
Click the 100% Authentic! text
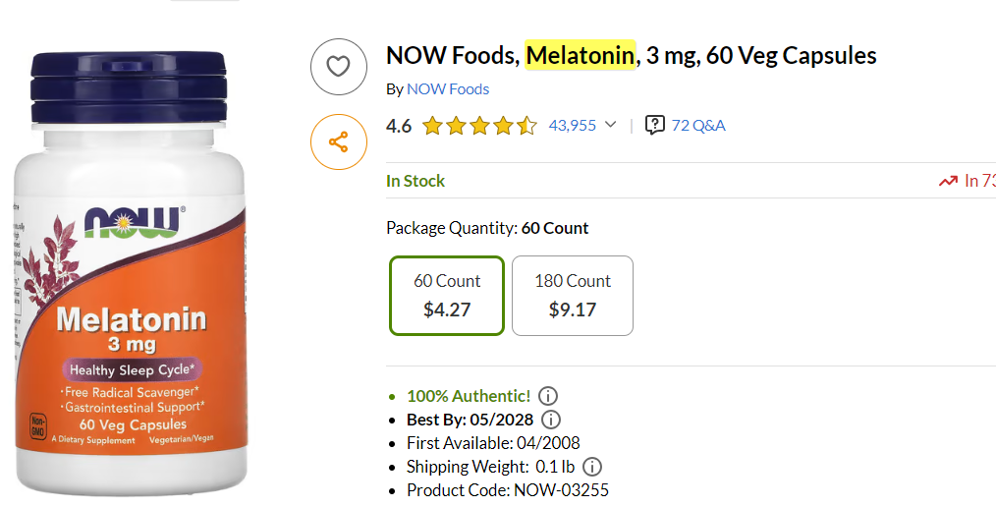pos(469,396)
